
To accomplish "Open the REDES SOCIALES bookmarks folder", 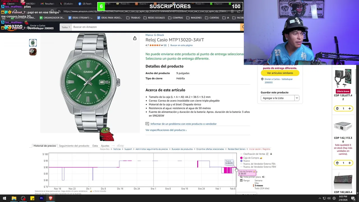I will [154, 18].
